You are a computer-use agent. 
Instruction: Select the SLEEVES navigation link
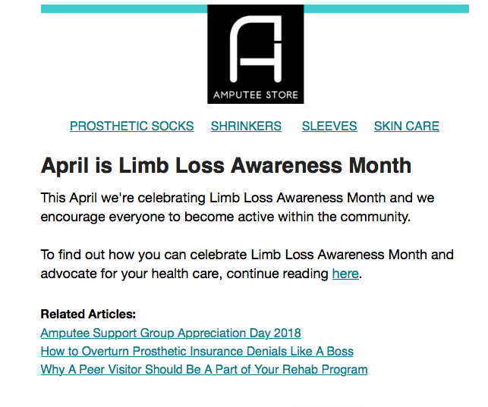[x=329, y=127]
